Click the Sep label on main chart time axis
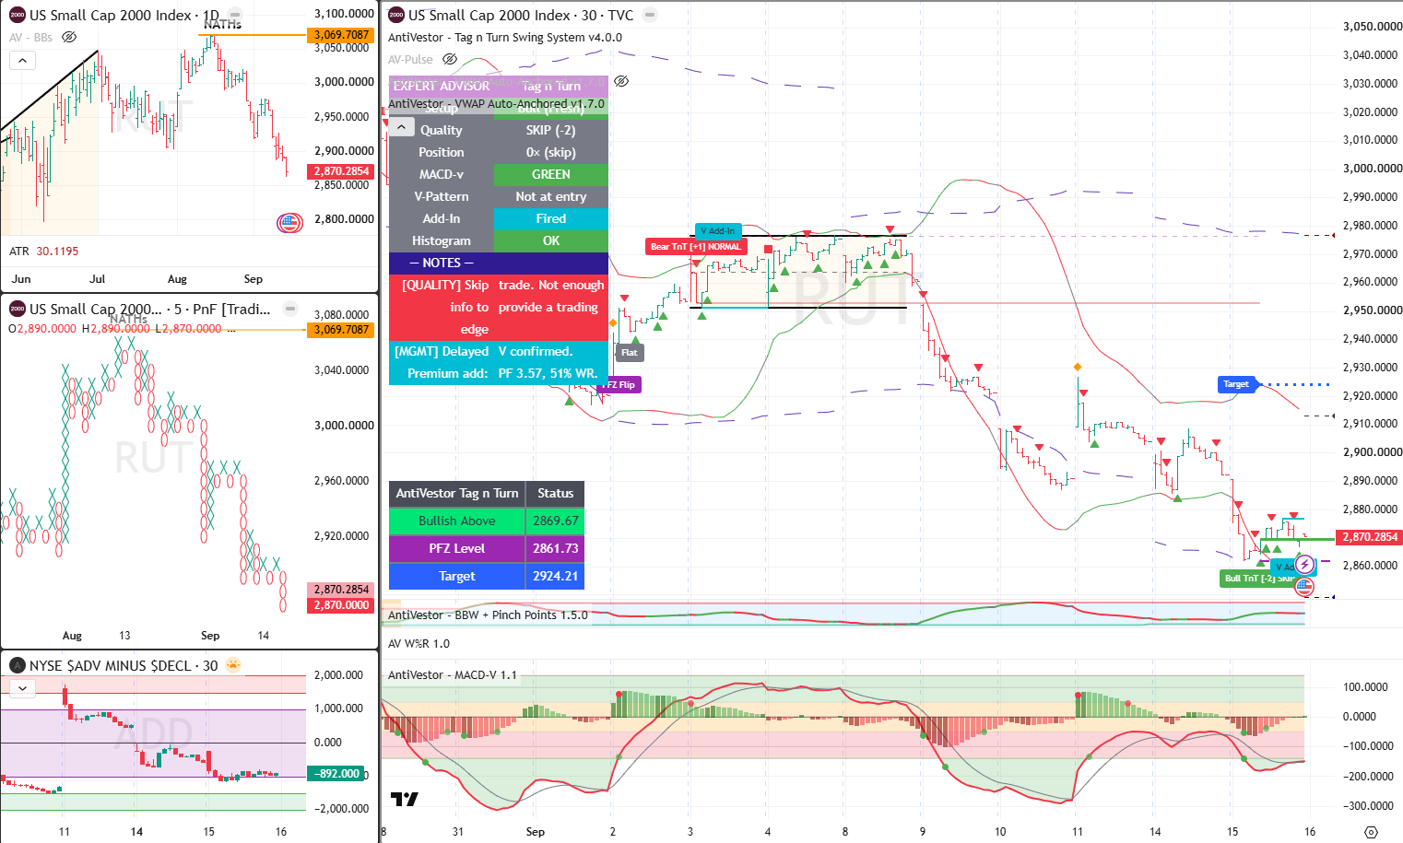This screenshot has width=1403, height=843. [535, 832]
